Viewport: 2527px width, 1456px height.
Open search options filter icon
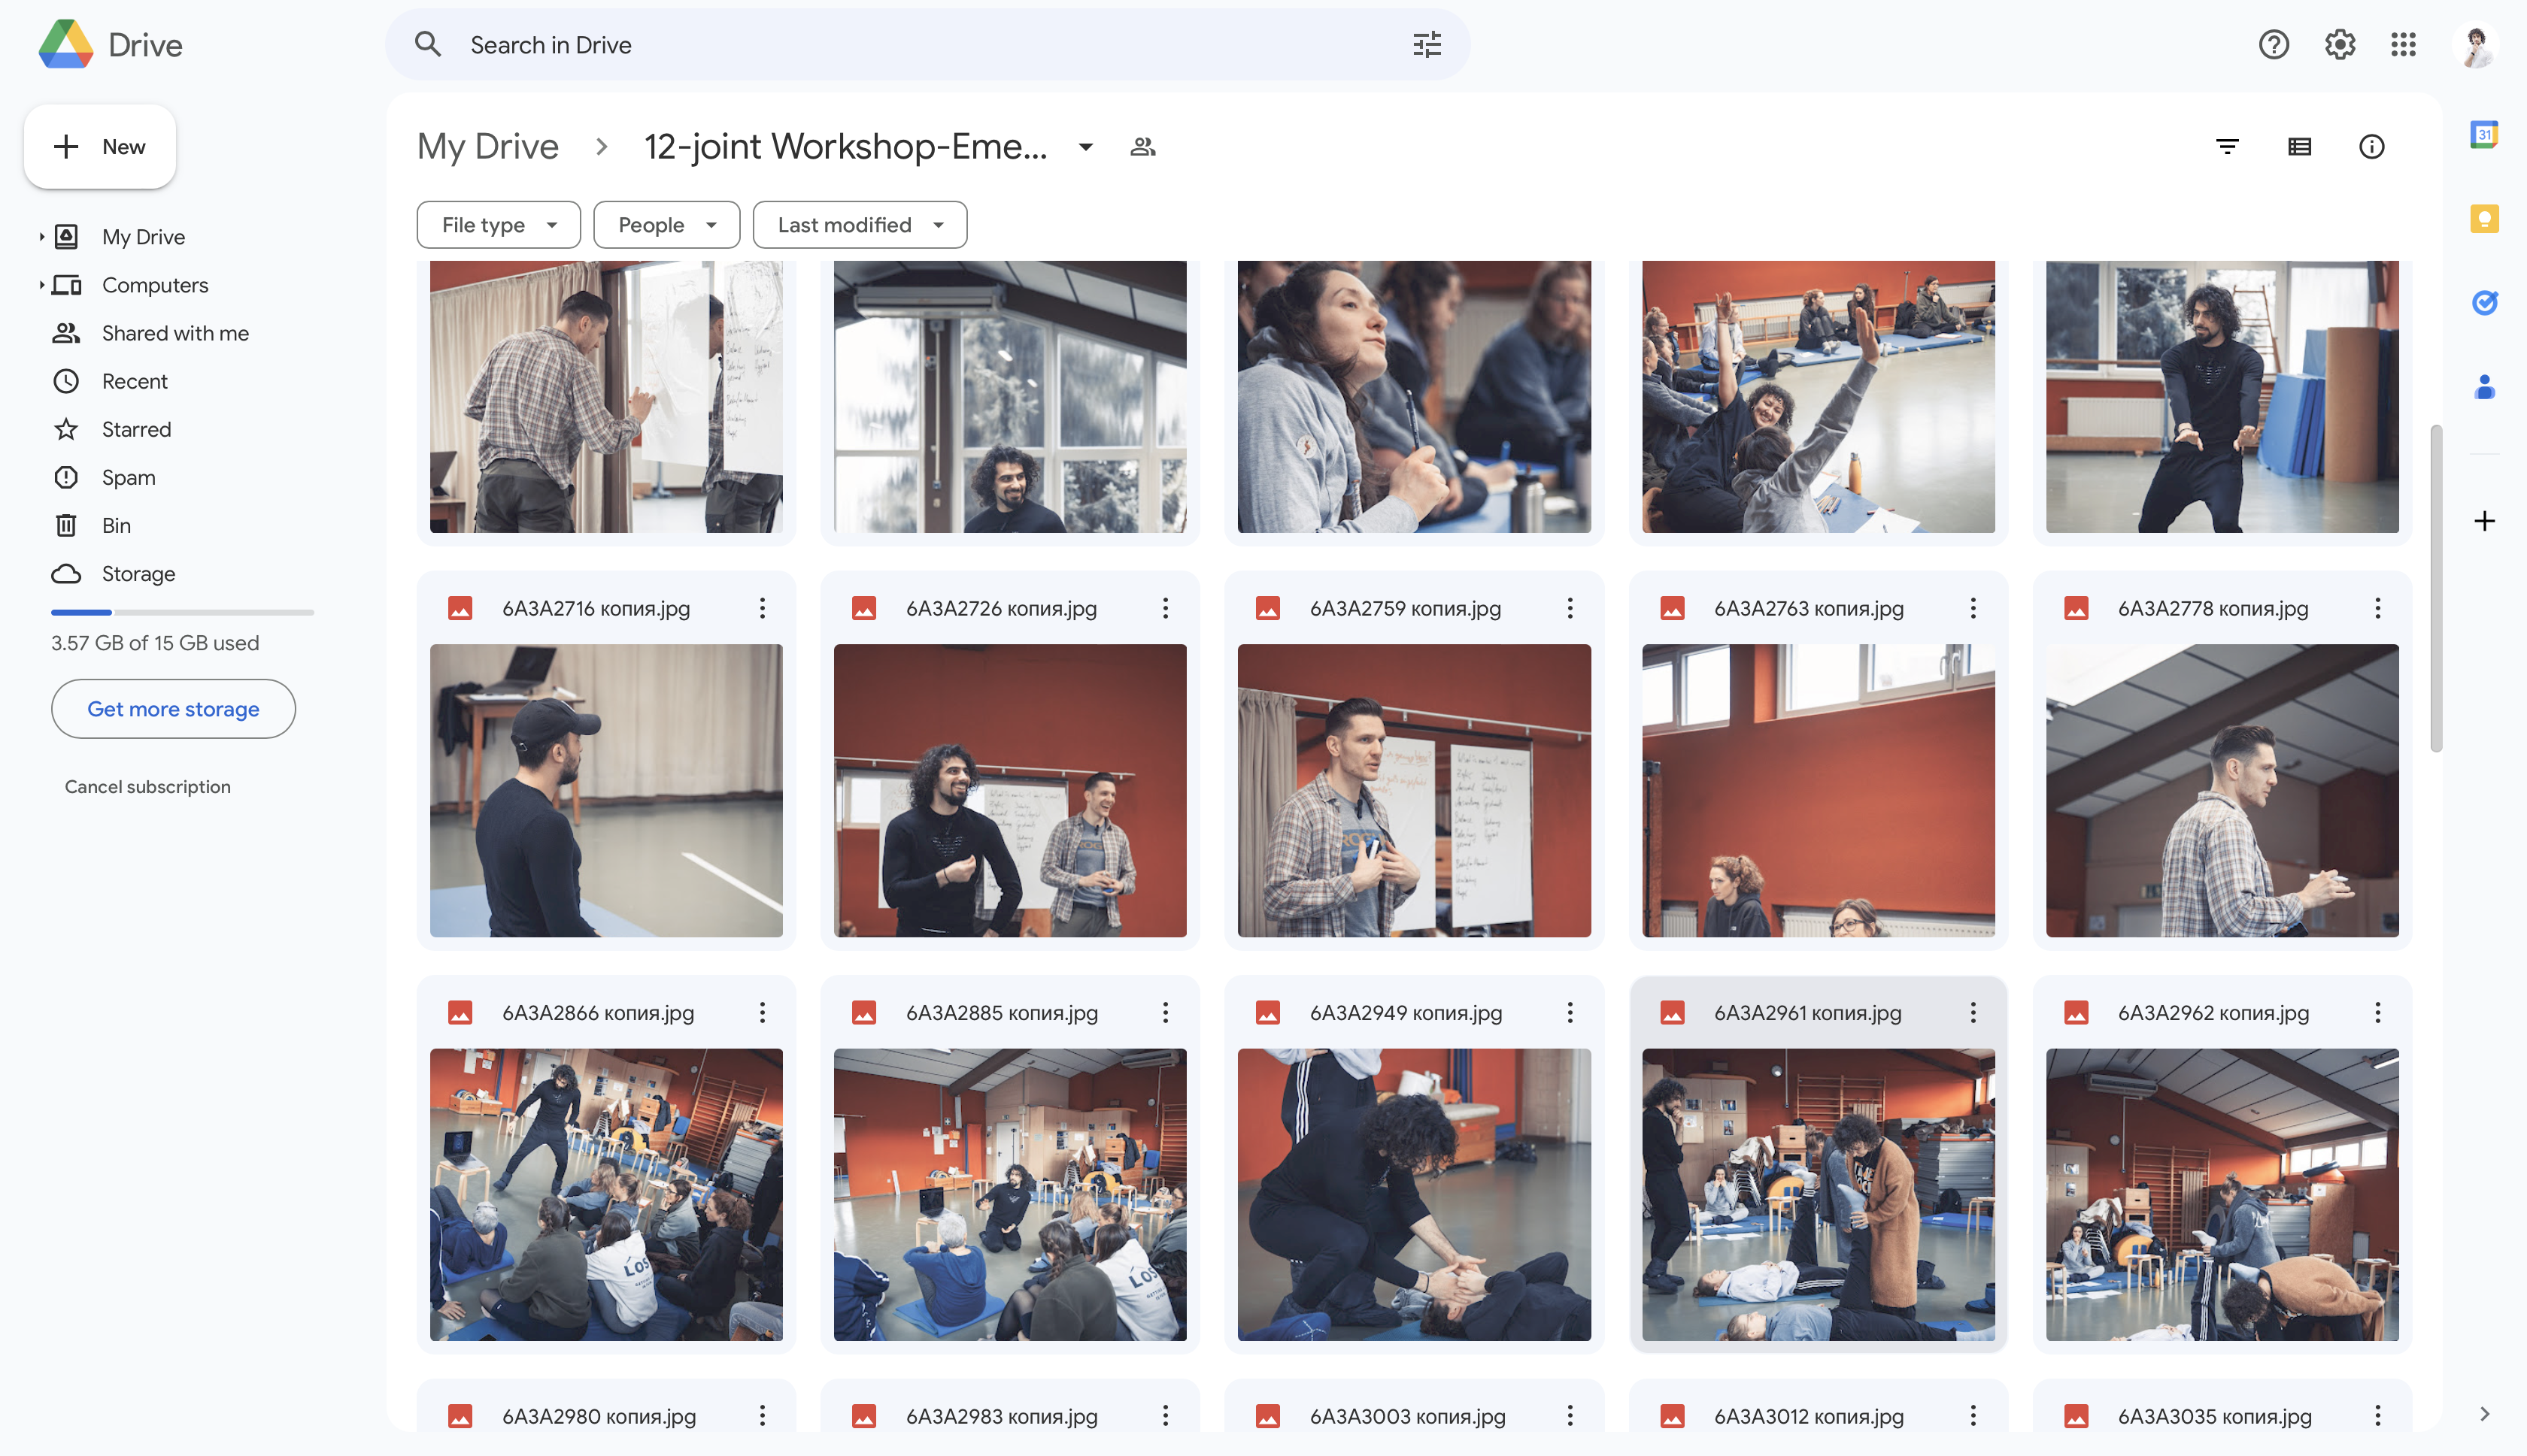point(1427,44)
